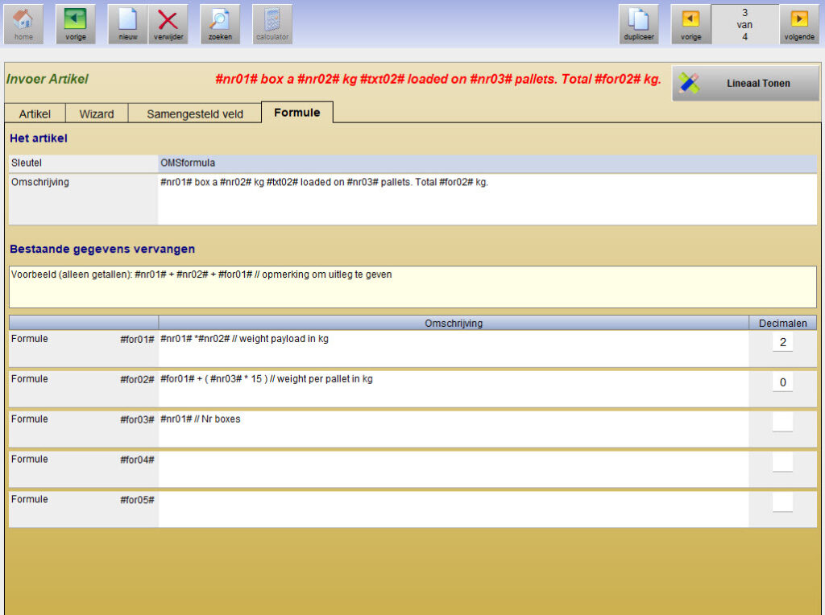The image size is (825, 615).
Task: Select the empty #for04# formula field
Action: pos(453,468)
